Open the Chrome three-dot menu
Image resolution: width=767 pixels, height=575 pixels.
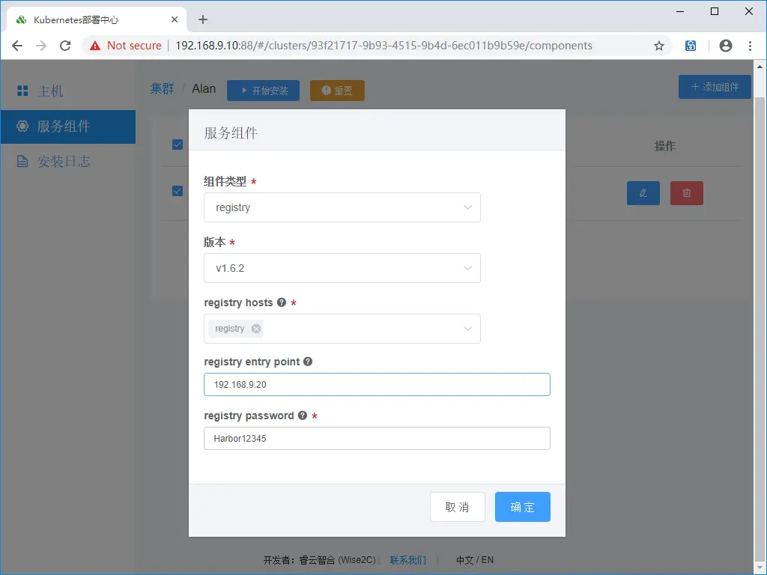click(x=750, y=46)
